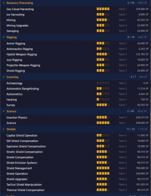Screen dimensions: 151x196
Task: Select Tactical Shield Manipulation skill
Action: point(75,185)
